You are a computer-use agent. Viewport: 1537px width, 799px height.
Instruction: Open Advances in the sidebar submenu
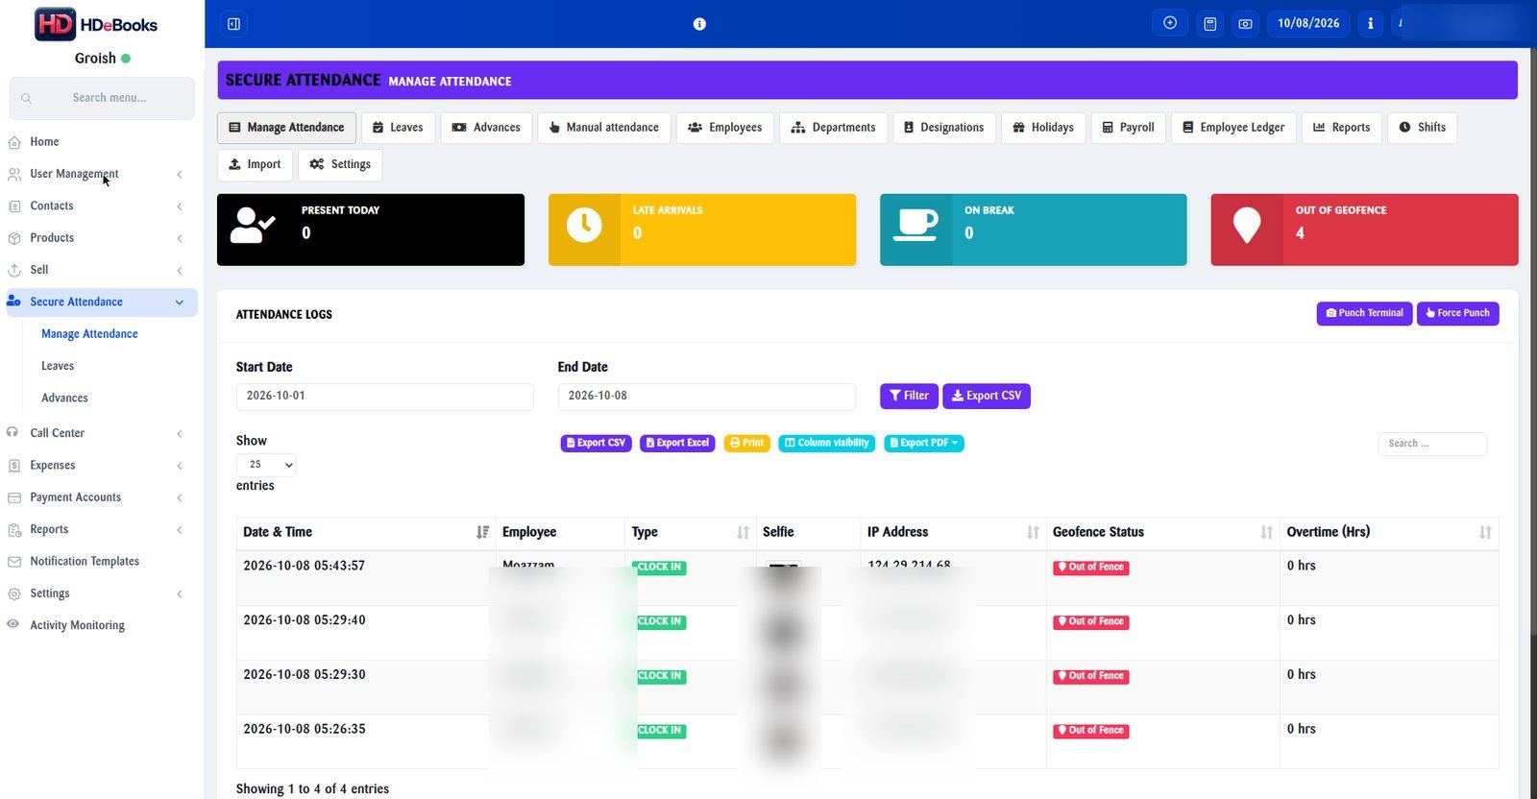[x=64, y=398]
